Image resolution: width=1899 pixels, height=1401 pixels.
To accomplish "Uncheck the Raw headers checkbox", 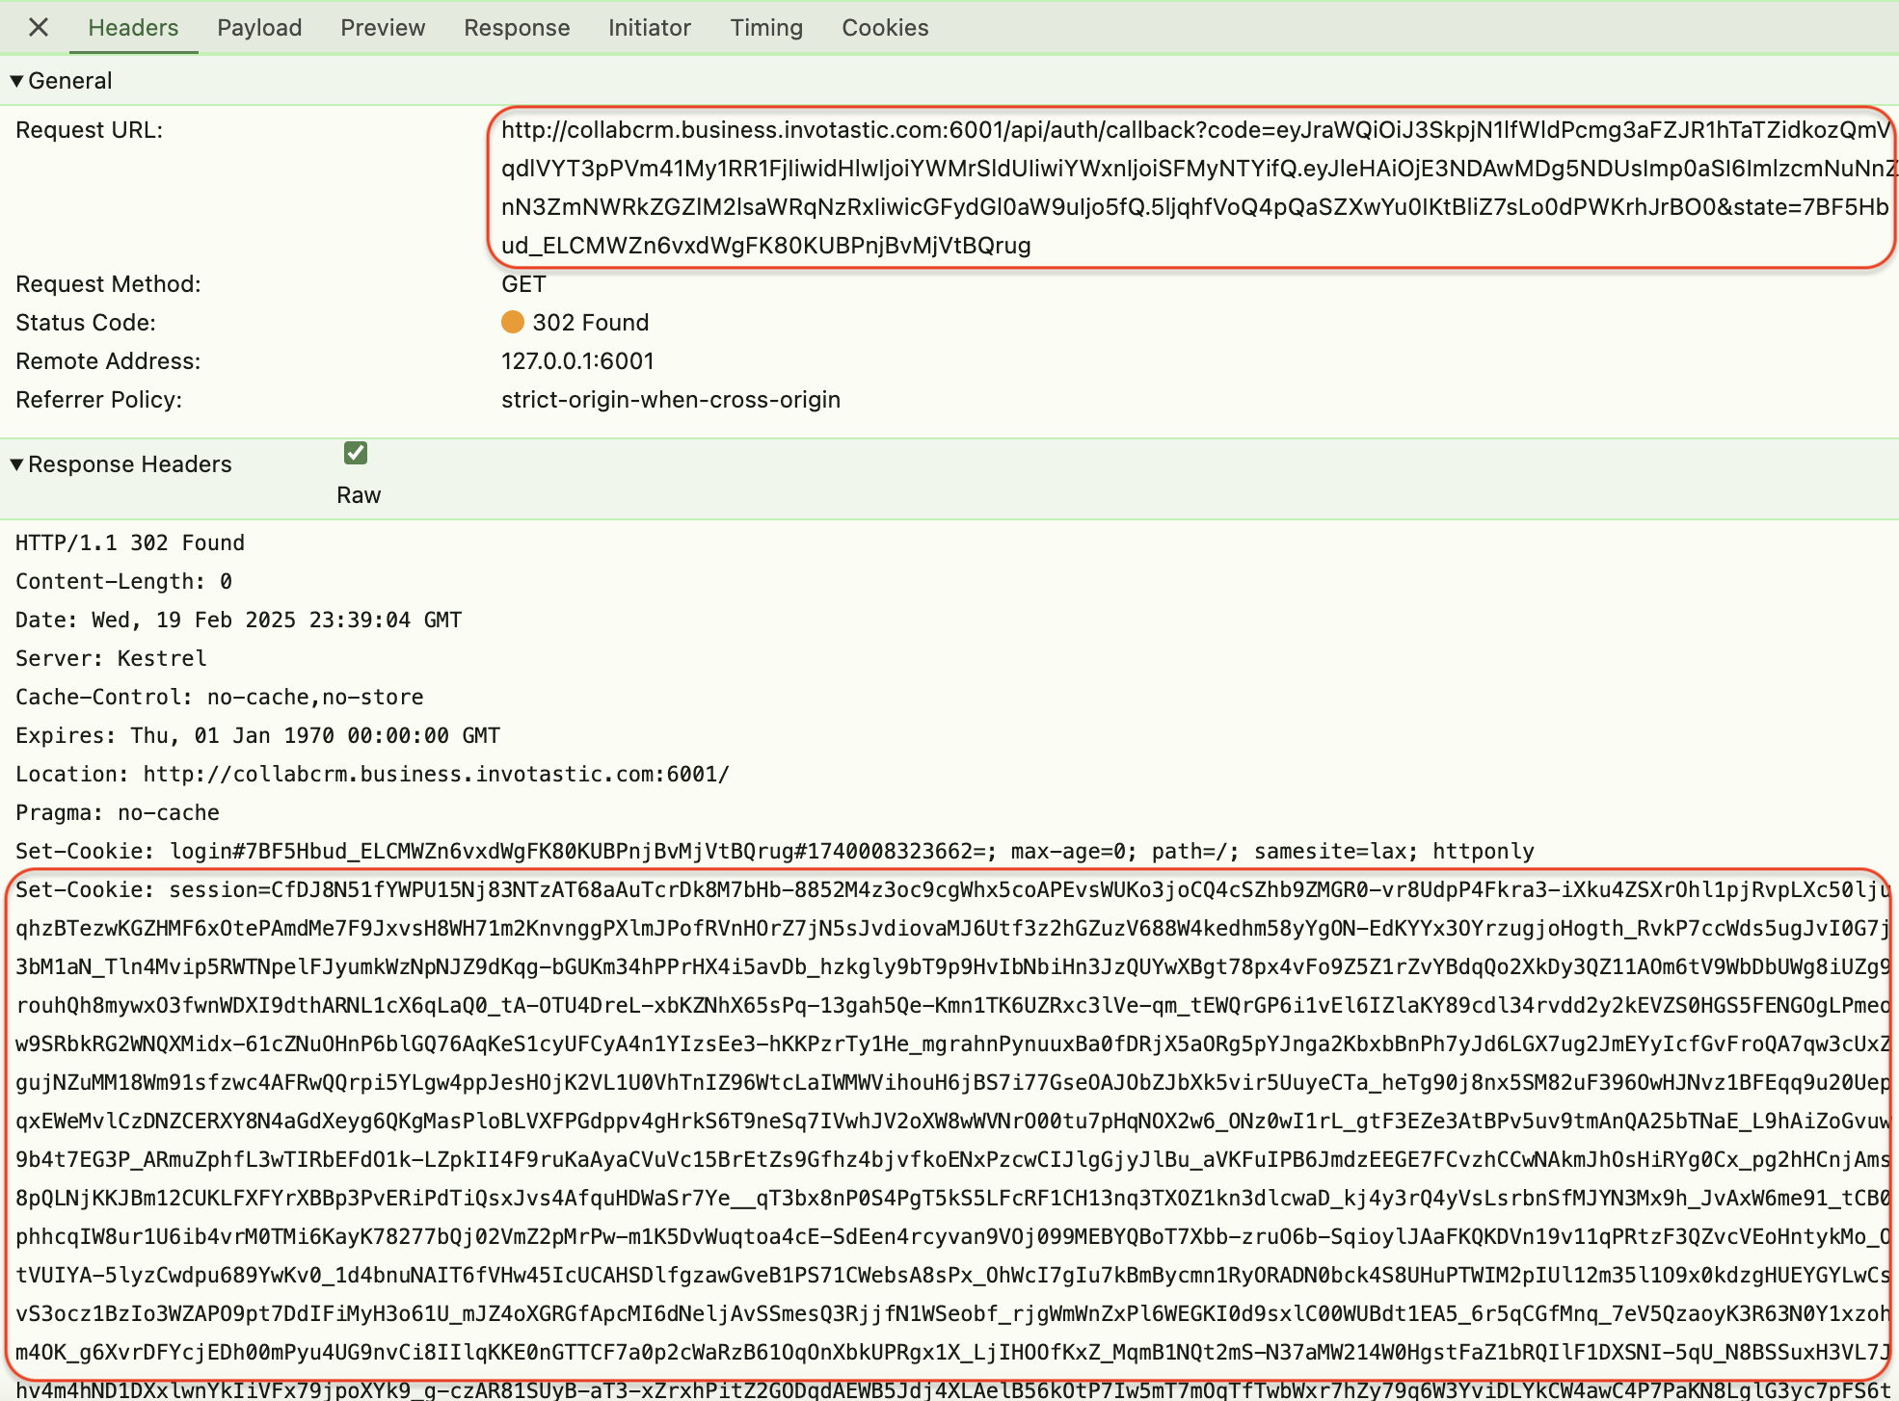I will click(x=356, y=453).
